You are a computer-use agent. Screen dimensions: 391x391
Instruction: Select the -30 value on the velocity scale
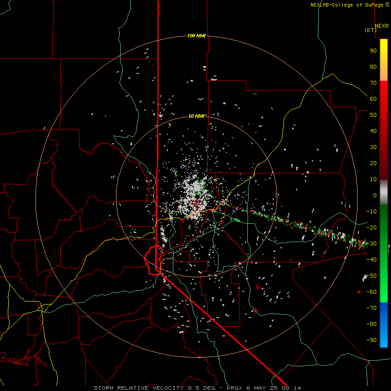[371, 244]
